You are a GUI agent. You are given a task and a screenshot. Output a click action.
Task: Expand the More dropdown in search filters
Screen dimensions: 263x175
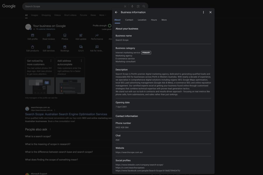[x=103, y=15]
